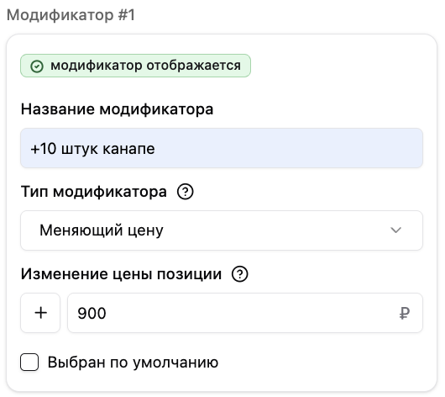Focus the Название модификатора input field
Viewport: 445px width, 397px height.
coord(222,148)
